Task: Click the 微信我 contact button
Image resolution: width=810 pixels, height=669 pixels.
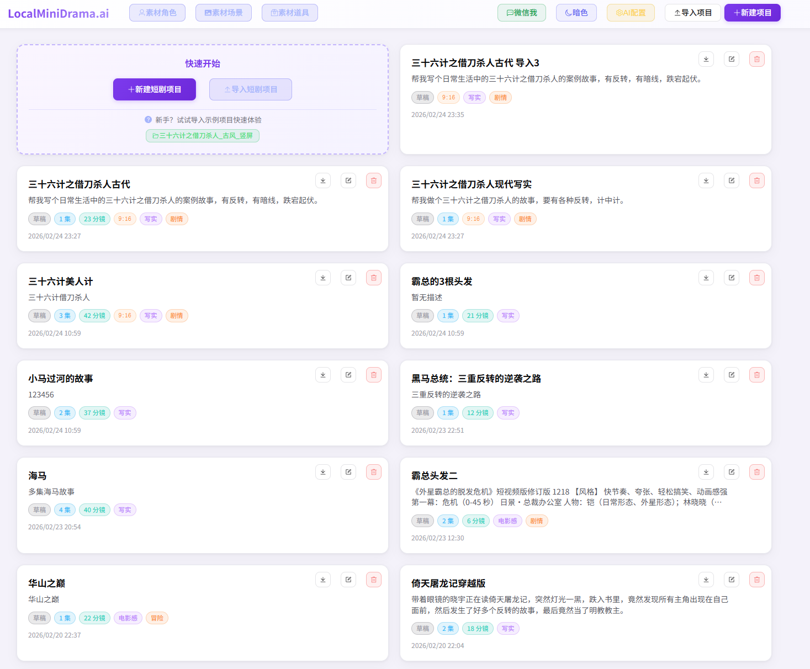Action: (x=522, y=13)
